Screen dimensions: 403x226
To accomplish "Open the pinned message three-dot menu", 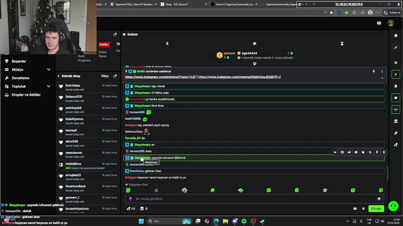I will [x=382, y=72].
